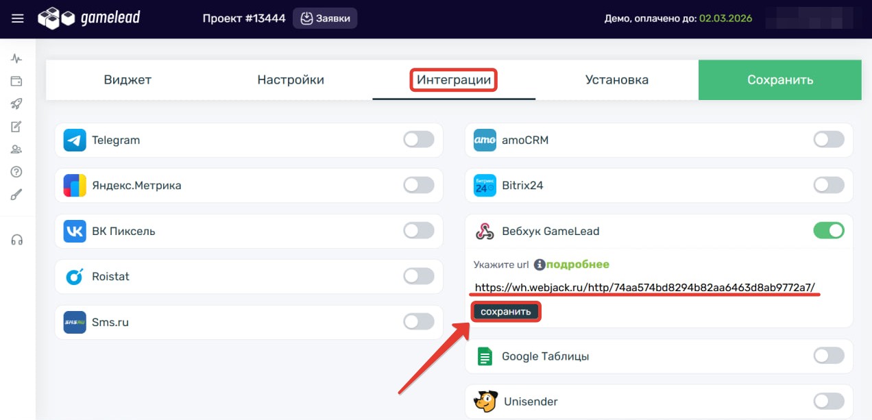Open the Заявки button
The height and width of the screenshot is (420, 872).
(325, 18)
